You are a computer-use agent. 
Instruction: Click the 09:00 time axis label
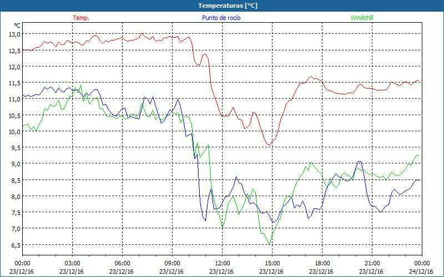[x=172, y=264]
